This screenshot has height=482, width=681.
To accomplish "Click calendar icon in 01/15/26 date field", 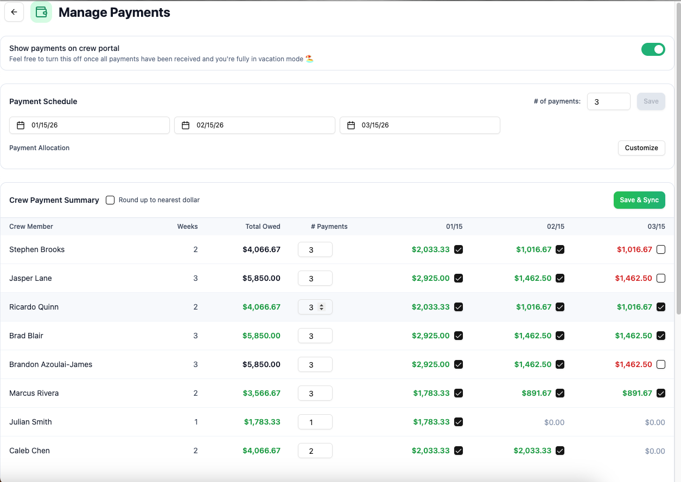I will pyautogui.click(x=21, y=125).
